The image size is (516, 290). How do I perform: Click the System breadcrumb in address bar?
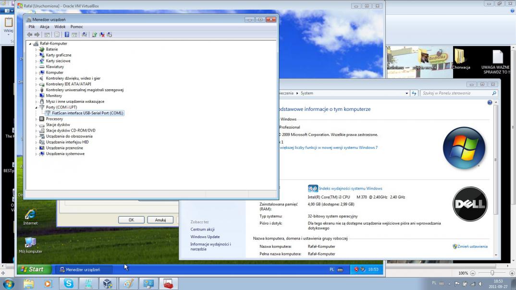pos(307,93)
